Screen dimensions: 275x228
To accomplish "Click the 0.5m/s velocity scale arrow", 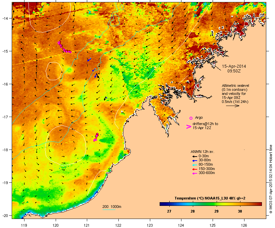I will [232, 106].
